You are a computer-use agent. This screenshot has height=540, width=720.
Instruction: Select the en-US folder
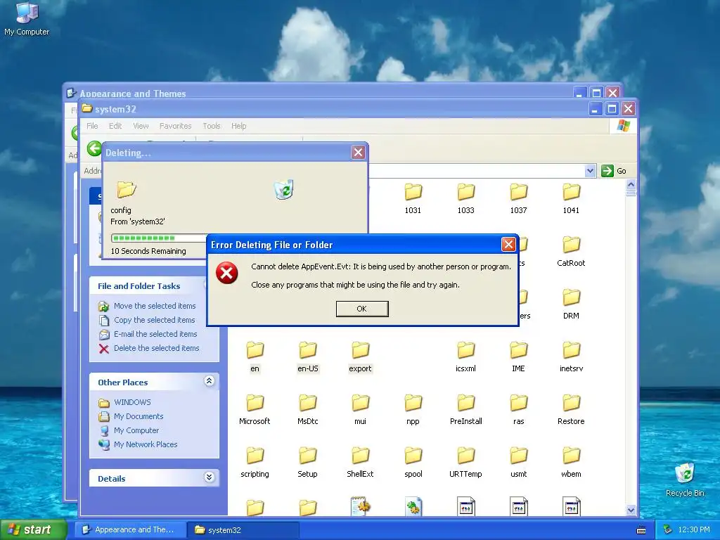coord(308,356)
